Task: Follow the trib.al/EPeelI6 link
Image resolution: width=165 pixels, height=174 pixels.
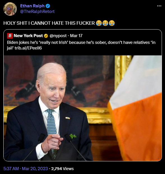Action: pyautogui.click(x=28, y=48)
